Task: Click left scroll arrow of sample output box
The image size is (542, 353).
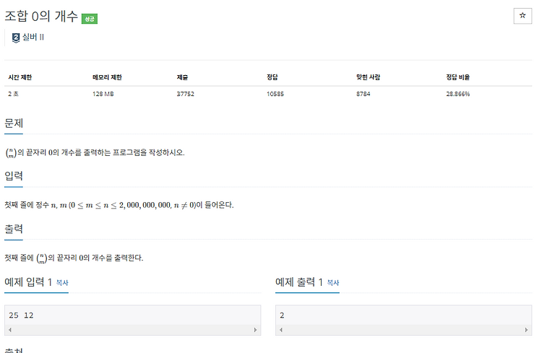Action: pyautogui.click(x=281, y=330)
